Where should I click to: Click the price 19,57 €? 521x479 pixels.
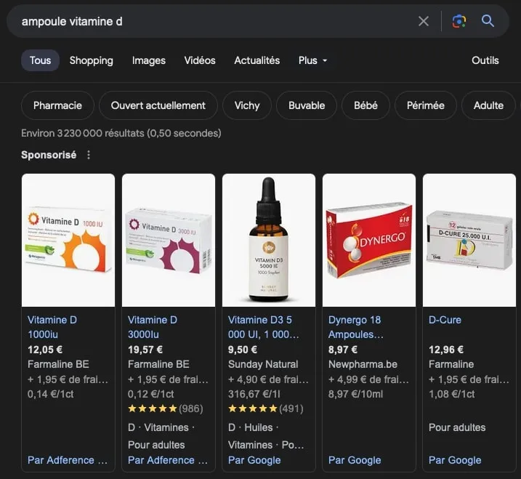click(145, 350)
